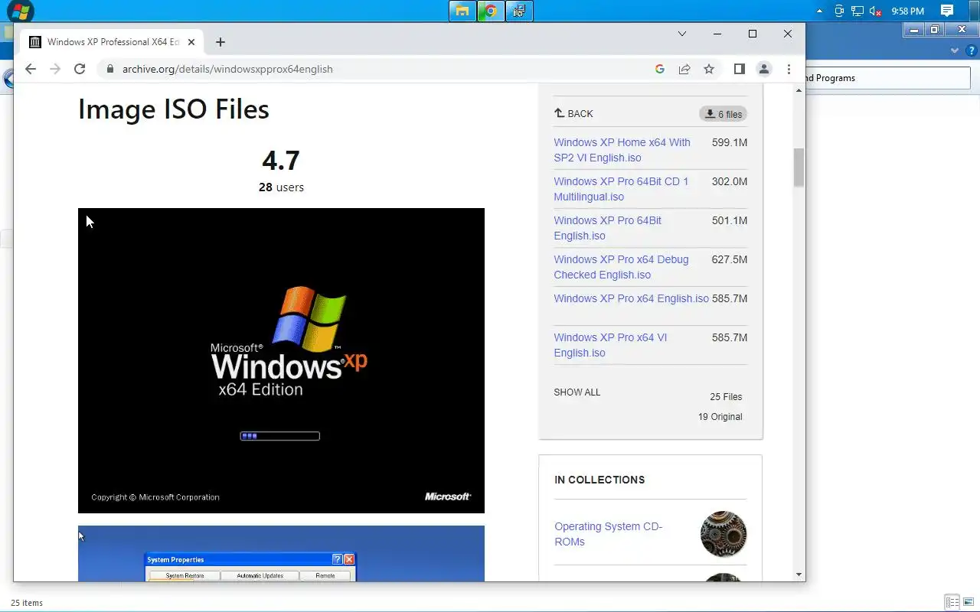This screenshot has width=980, height=612.
Task: Click the Chrome taskbar icon
Action: (491, 11)
